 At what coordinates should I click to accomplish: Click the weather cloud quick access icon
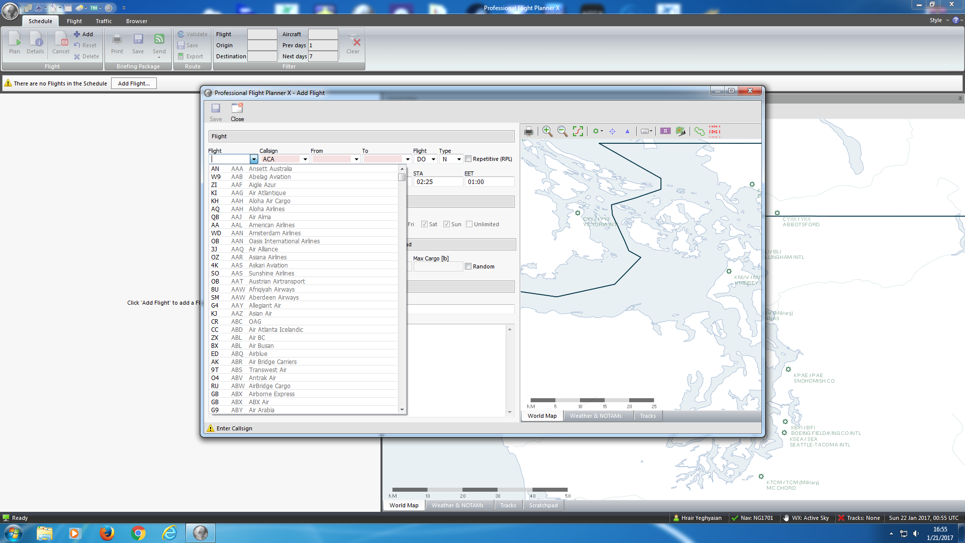coord(79,8)
